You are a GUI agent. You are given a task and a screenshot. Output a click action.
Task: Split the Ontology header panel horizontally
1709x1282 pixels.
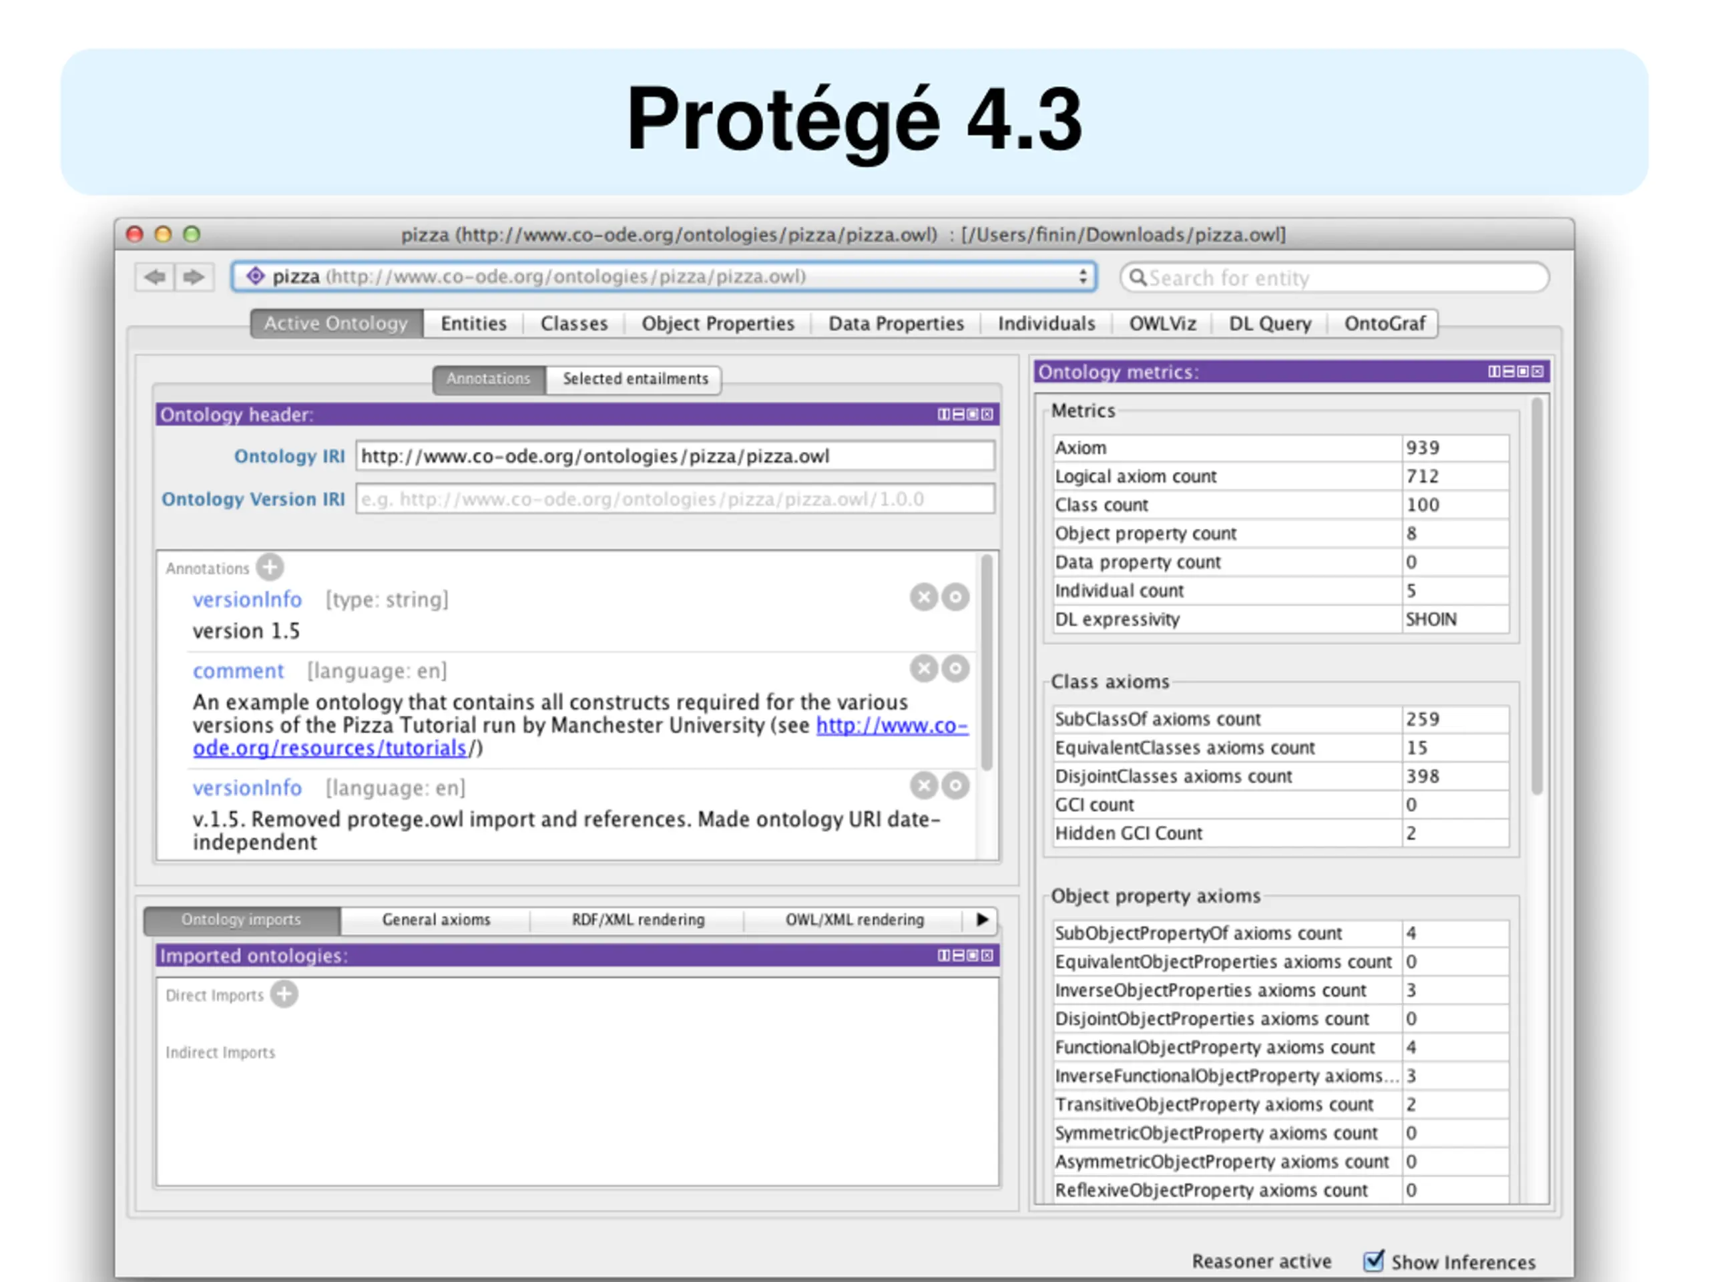[958, 414]
